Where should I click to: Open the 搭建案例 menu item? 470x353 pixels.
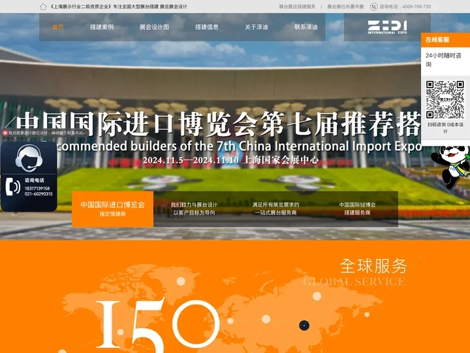pos(102,27)
